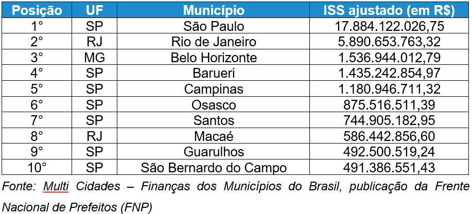
Task: Click the ISS ajustado column header
Action: point(389,10)
